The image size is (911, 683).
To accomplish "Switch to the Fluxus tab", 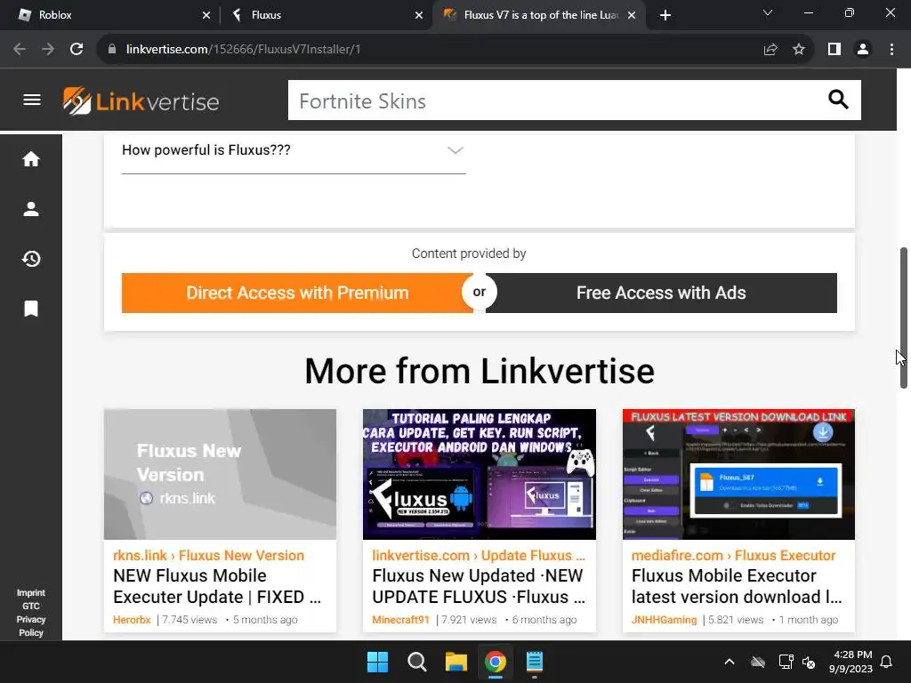I will 326,15.
